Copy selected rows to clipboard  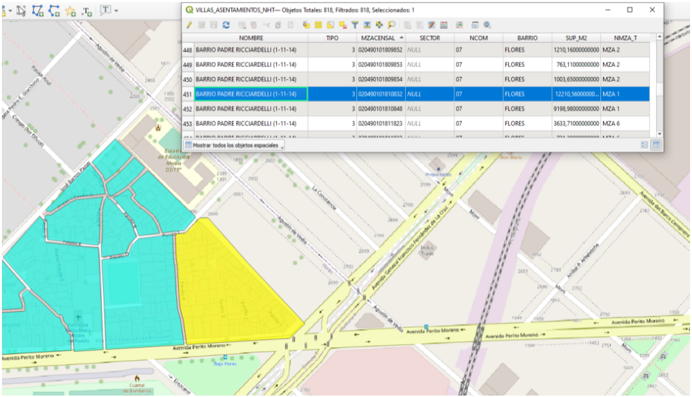[x=278, y=25]
